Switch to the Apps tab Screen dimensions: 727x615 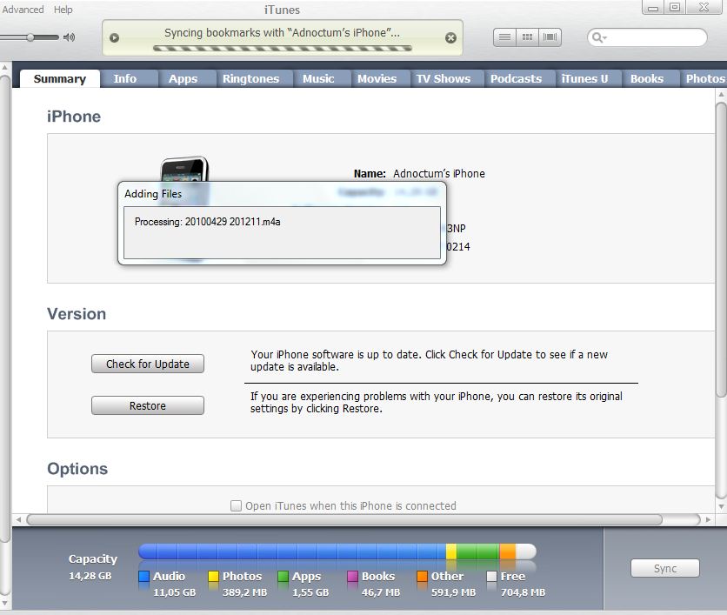183,78
